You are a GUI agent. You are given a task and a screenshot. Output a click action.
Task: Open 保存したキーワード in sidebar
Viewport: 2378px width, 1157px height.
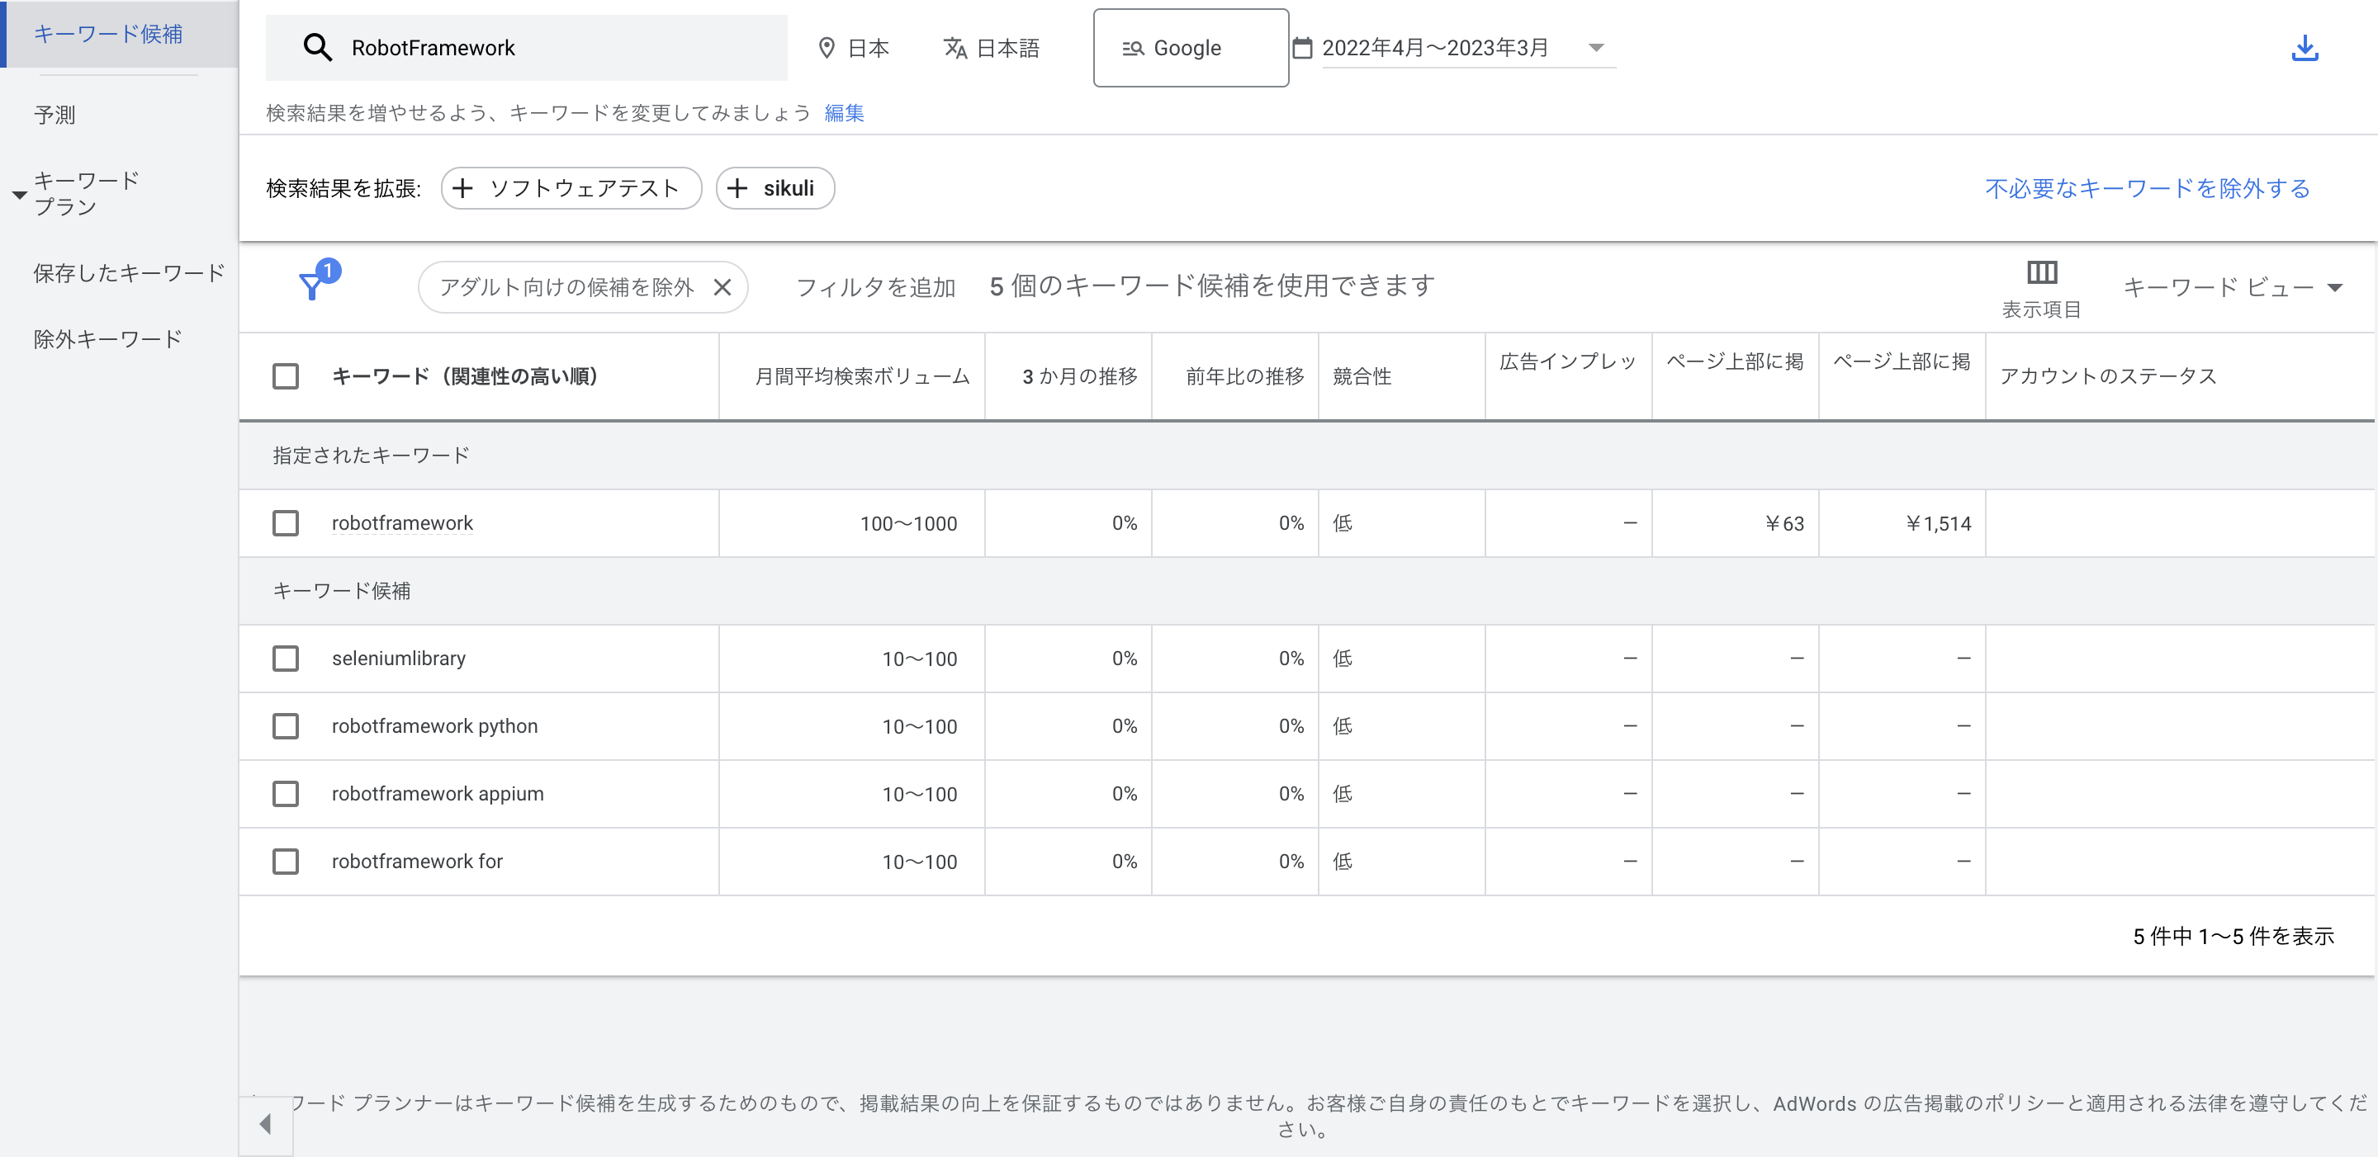(128, 273)
